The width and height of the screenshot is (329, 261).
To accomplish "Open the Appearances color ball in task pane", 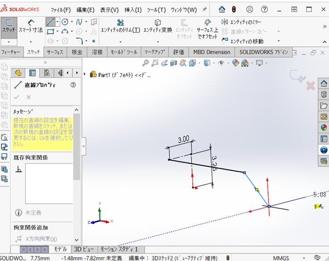I will [x=324, y=127].
